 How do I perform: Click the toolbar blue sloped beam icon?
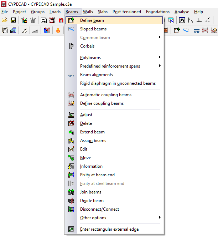(186, 30)
